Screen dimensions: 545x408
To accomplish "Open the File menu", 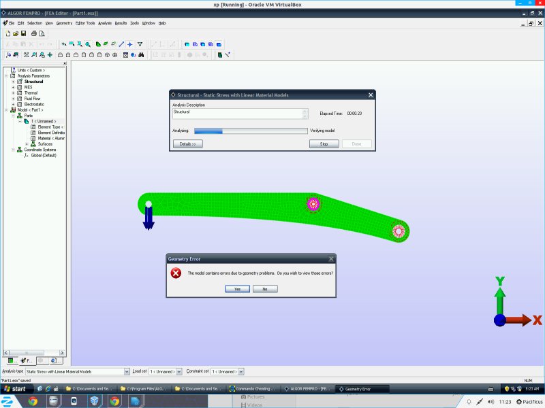I will coord(12,23).
